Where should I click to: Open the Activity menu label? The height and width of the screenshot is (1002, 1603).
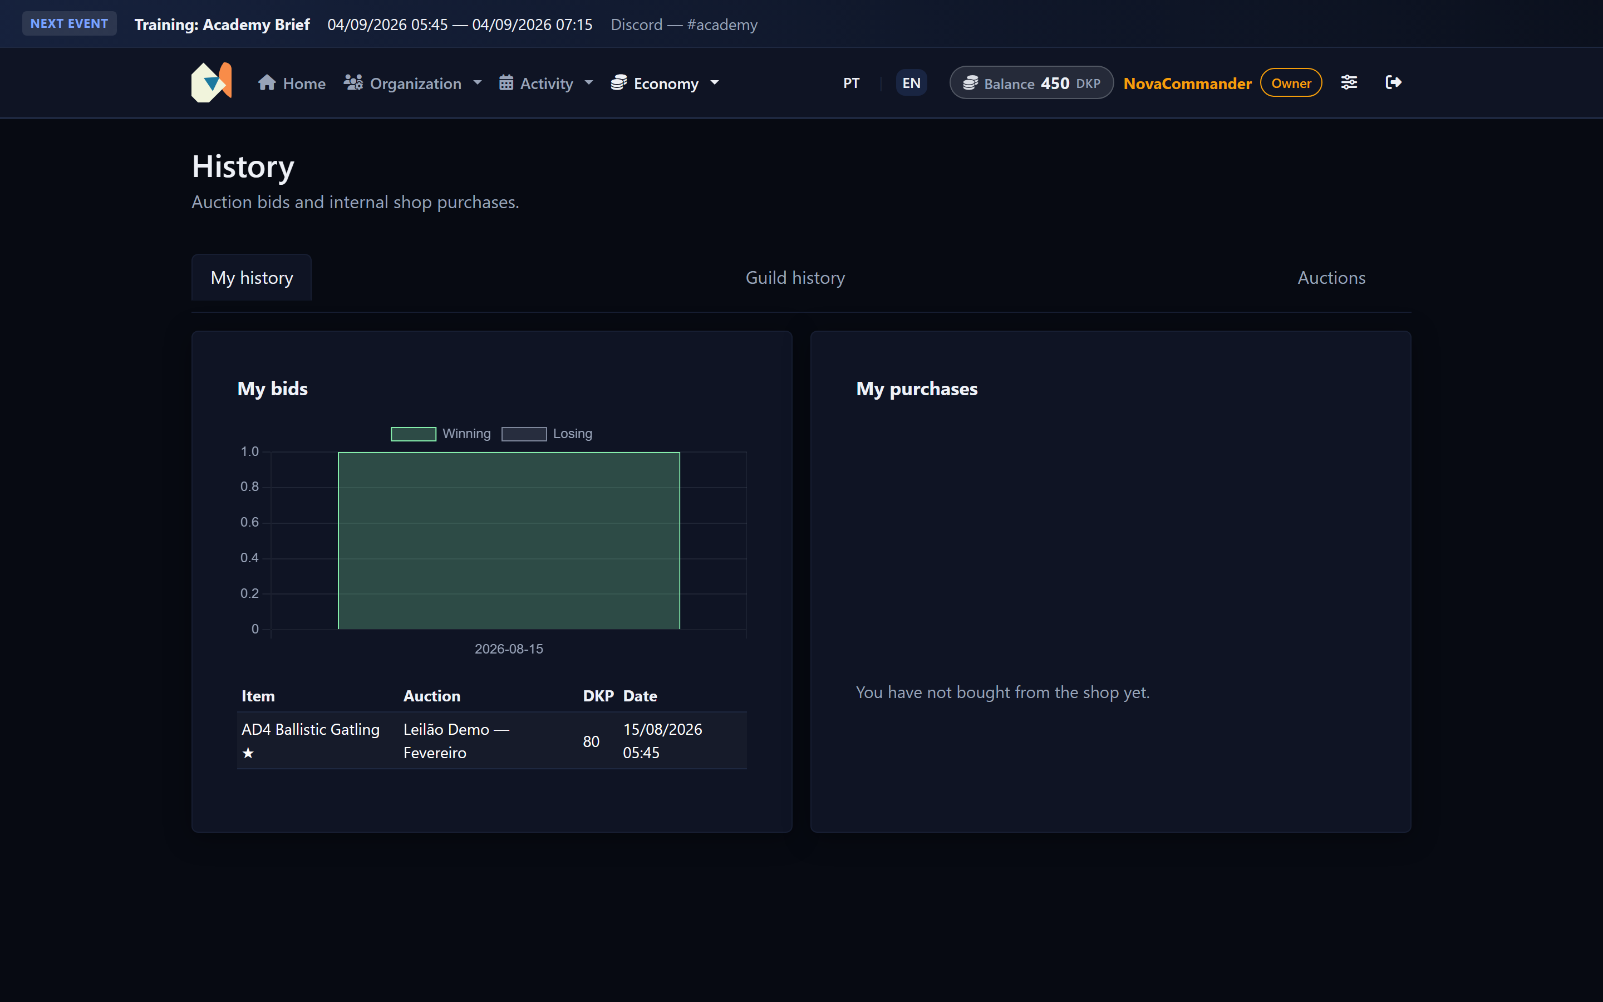(547, 83)
